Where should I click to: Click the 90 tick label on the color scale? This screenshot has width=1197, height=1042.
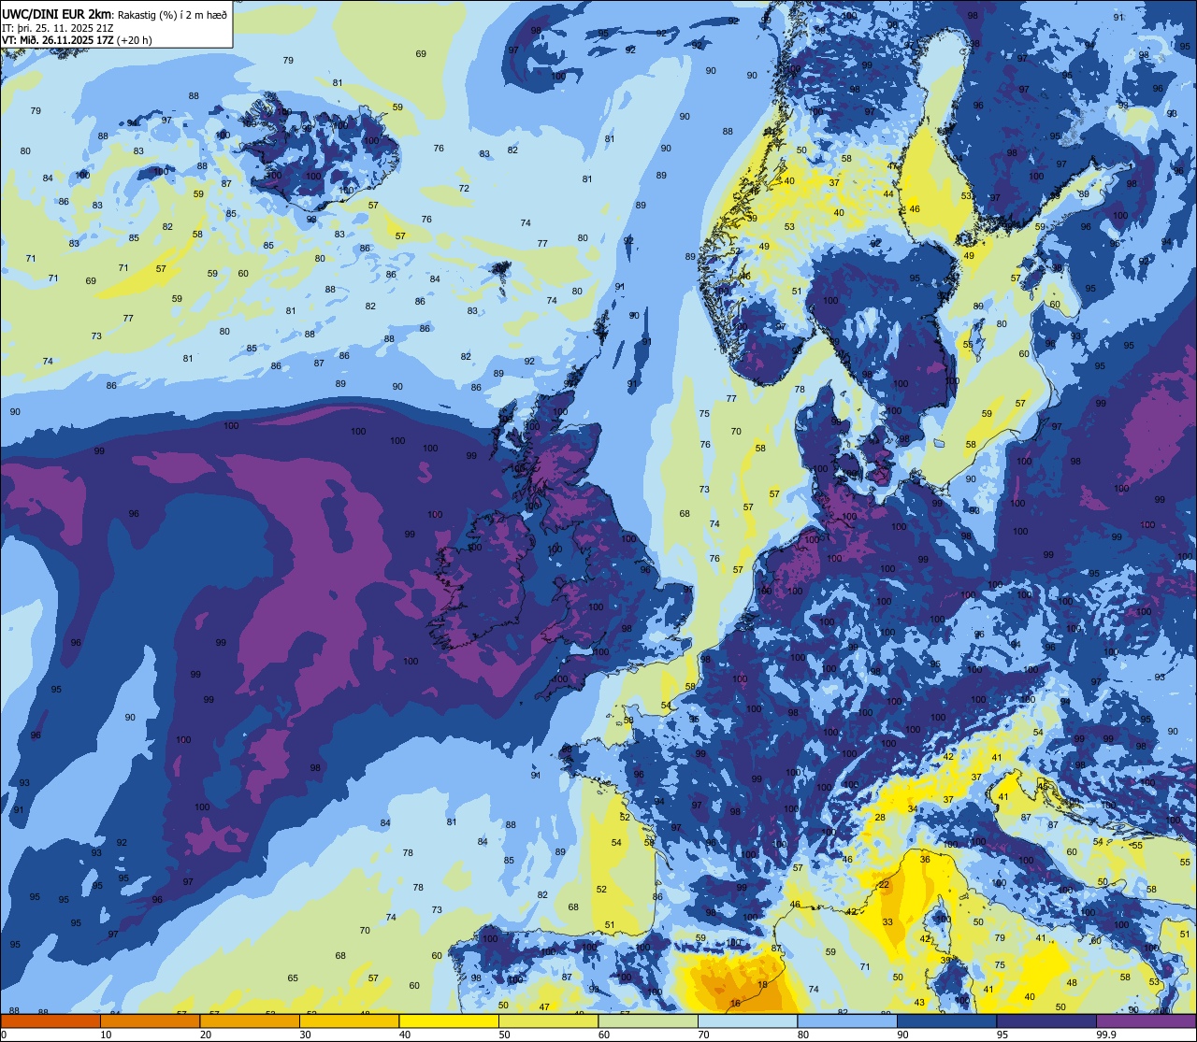point(903,1035)
